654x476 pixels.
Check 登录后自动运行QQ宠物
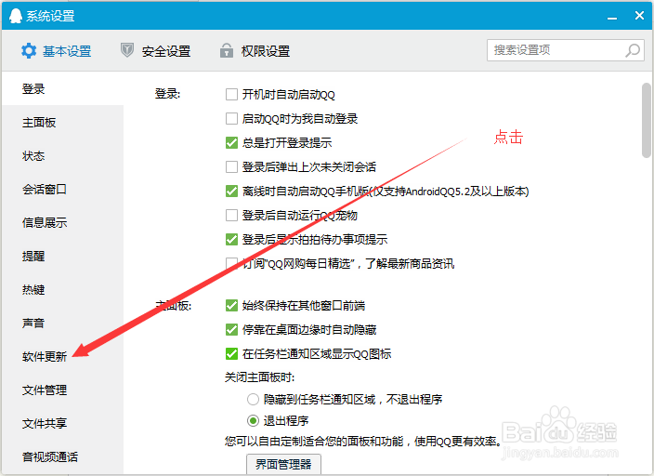pos(231,216)
